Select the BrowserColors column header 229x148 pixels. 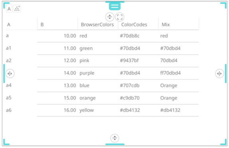coord(97,25)
